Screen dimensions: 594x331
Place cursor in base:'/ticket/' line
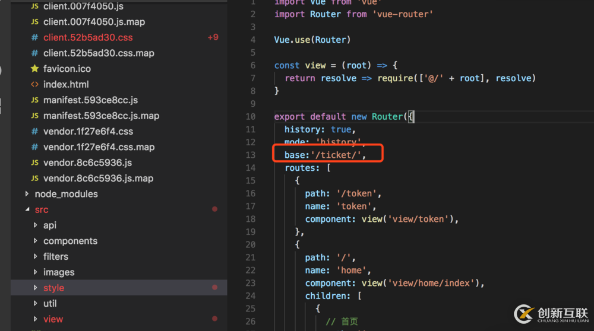[x=326, y=155]
